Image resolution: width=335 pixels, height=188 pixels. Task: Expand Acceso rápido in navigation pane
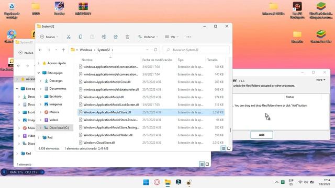[x=39, y=63]
